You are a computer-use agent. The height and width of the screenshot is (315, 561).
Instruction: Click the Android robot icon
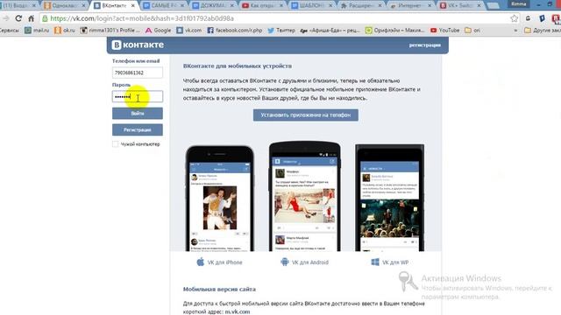click(284, 262)
